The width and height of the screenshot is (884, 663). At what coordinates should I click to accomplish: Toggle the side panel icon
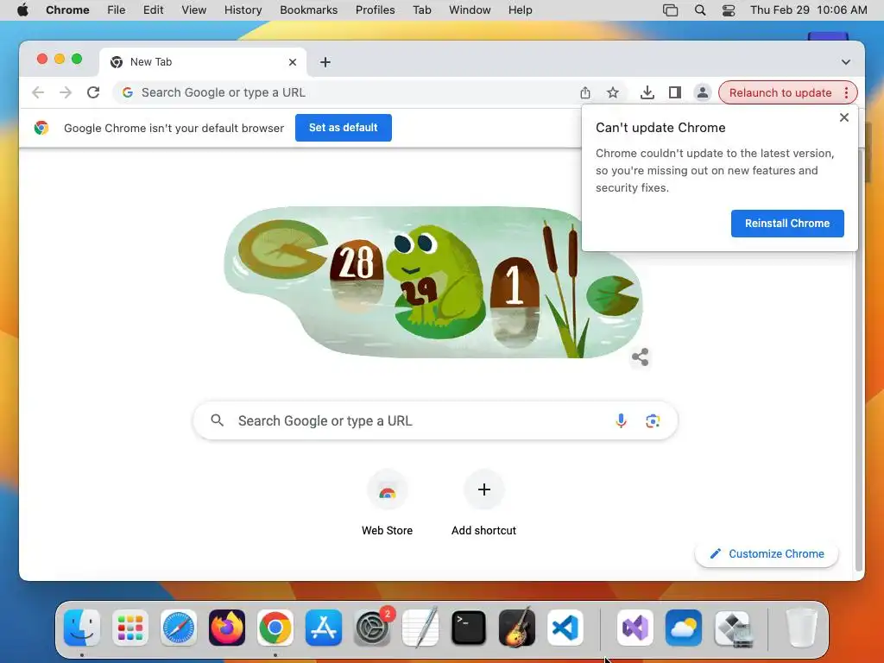[675, 92]
